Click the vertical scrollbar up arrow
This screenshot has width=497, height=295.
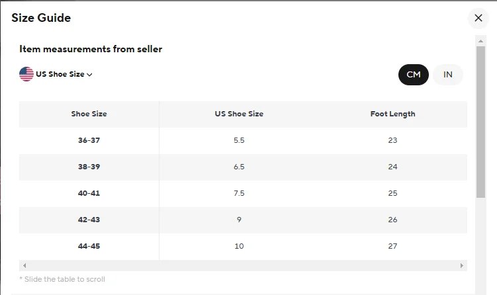[481, 40]
